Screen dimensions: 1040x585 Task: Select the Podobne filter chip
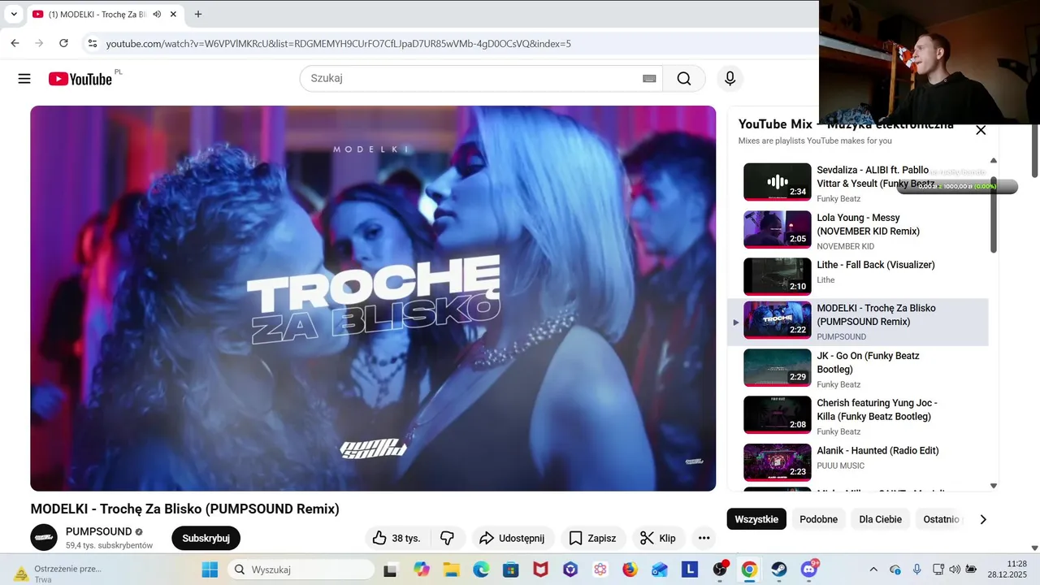click(818, 519)
